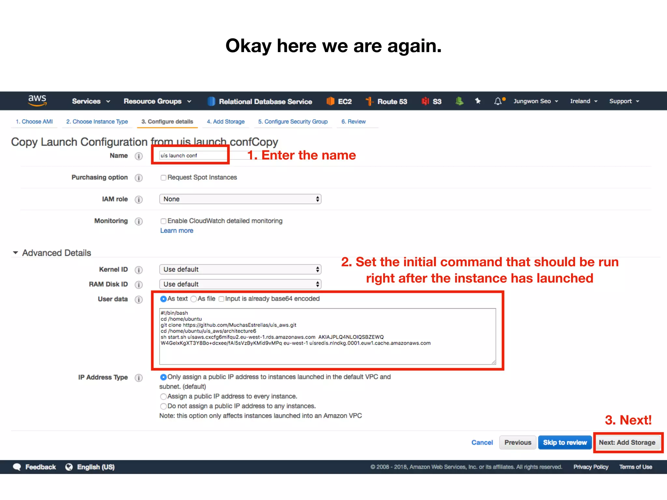Select the 'As file' user data option
Image resolution: width=667 pixels, height=500 pixels.
coord(194,299)
